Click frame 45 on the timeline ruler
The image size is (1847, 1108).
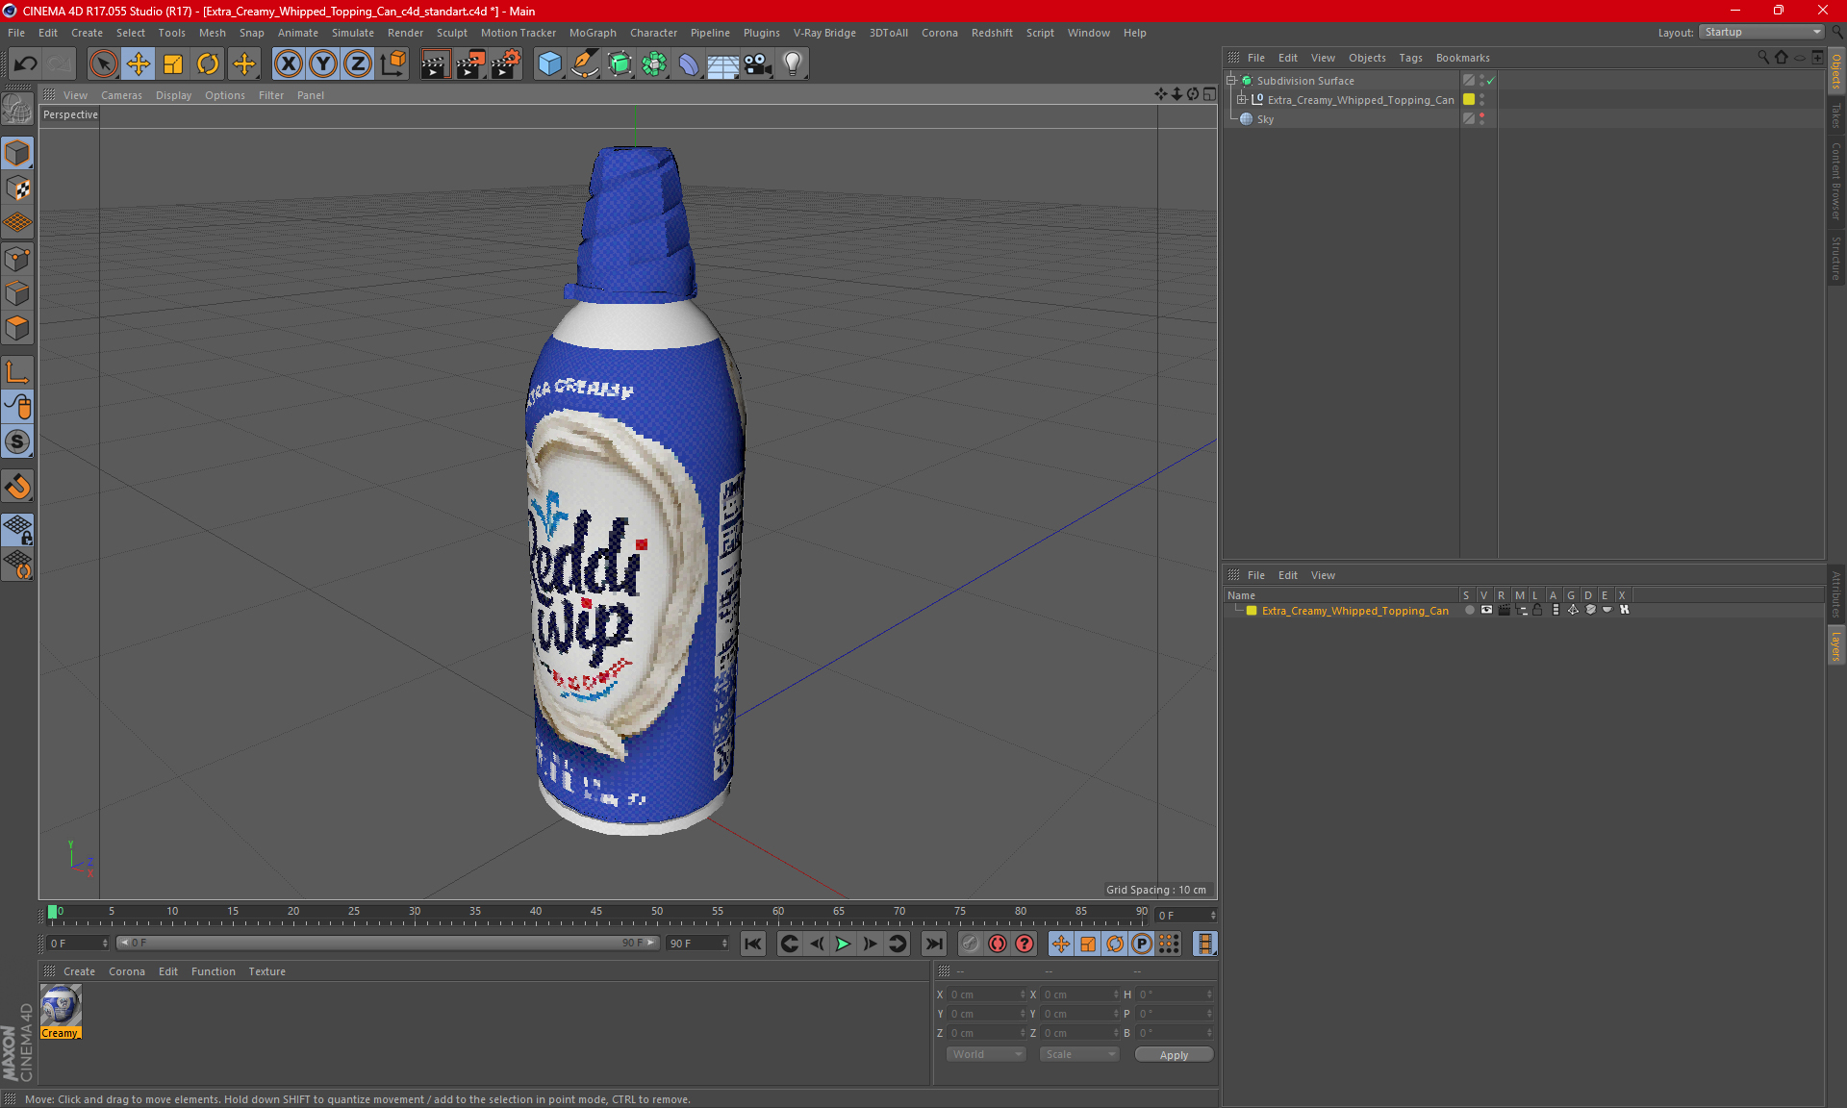(596, 914)
